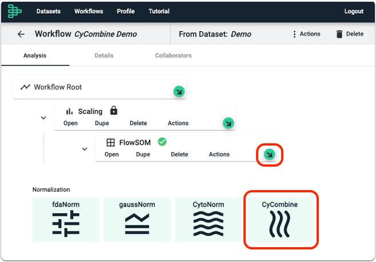
Task: Click the Scaling bar chart icon
Action: pos(69,111)
